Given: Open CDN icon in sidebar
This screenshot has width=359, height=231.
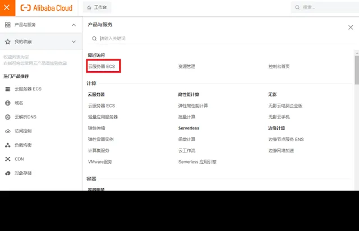Looking at the screenshot, I should 8,159.
